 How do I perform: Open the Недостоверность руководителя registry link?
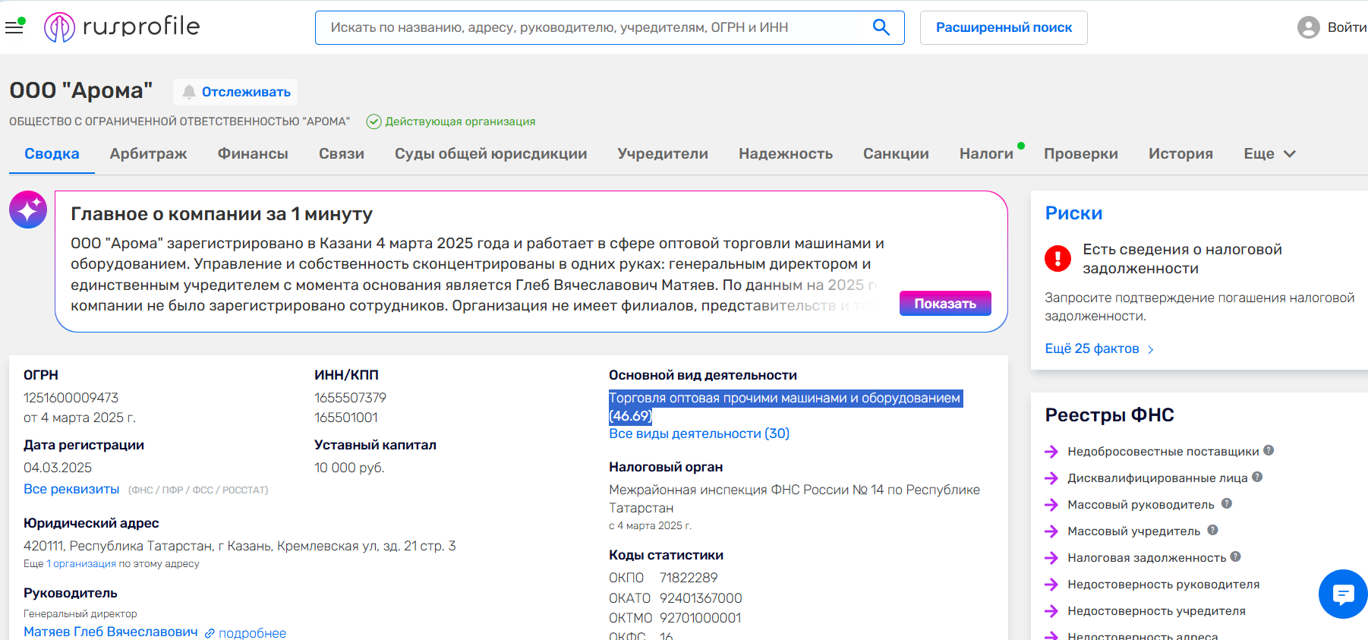[x=1163, y=584]
